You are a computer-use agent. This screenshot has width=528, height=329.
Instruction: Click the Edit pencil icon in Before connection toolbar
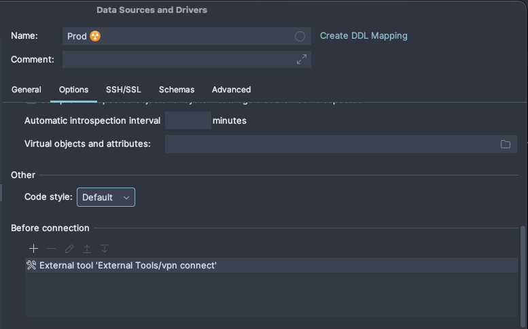click(x=69, y=249)
